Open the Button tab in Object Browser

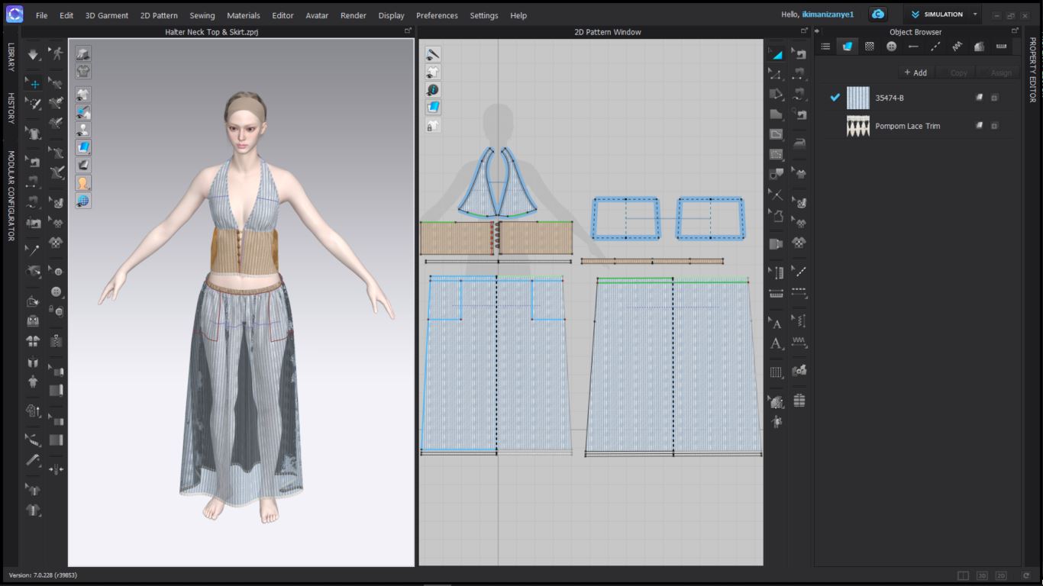point(891,47)
